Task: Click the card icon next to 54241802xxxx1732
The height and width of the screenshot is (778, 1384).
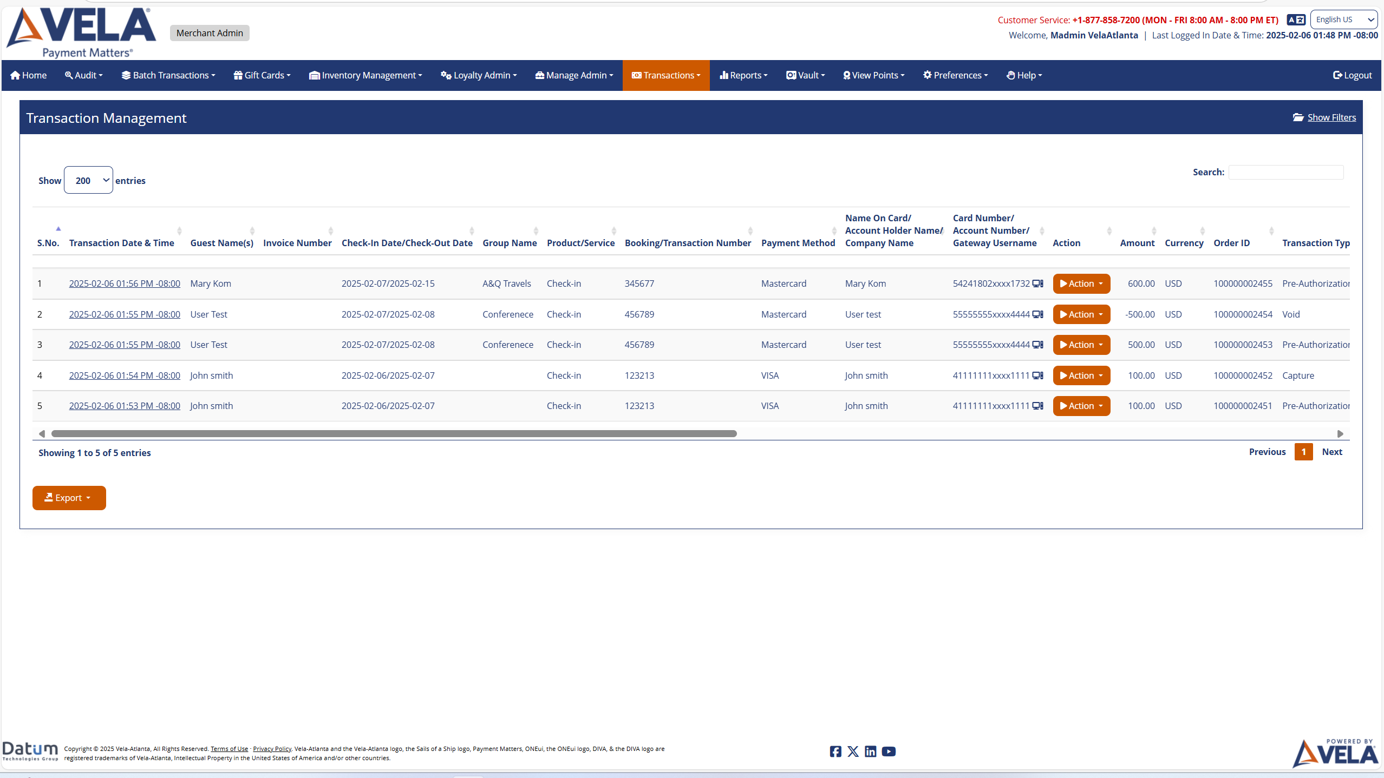Action: 1037,283
